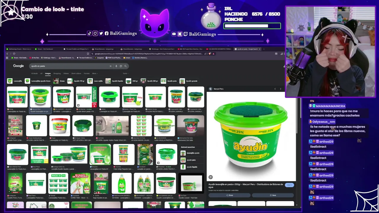
Task: Click the Instagram icon in stream overlay
Action: (x=95, y=33)
